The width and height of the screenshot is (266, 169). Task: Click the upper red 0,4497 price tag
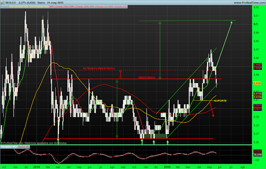point(258,65)
